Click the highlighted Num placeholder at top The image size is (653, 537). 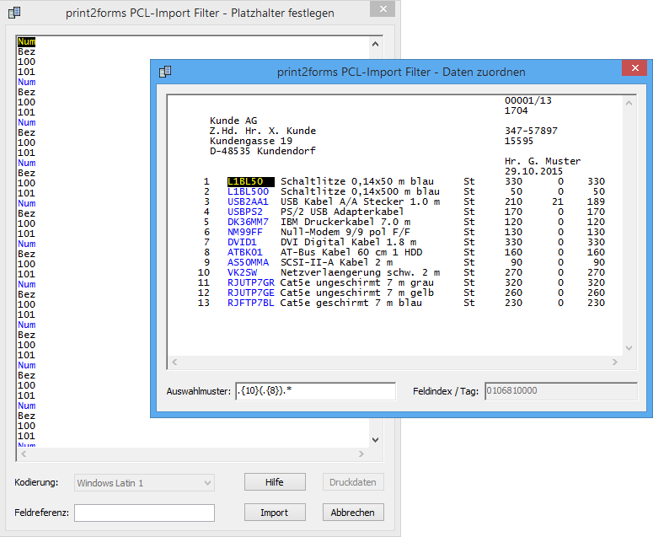(x=26, y=41)
